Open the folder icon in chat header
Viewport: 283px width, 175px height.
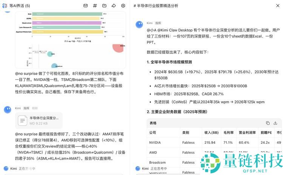[104, 6]
